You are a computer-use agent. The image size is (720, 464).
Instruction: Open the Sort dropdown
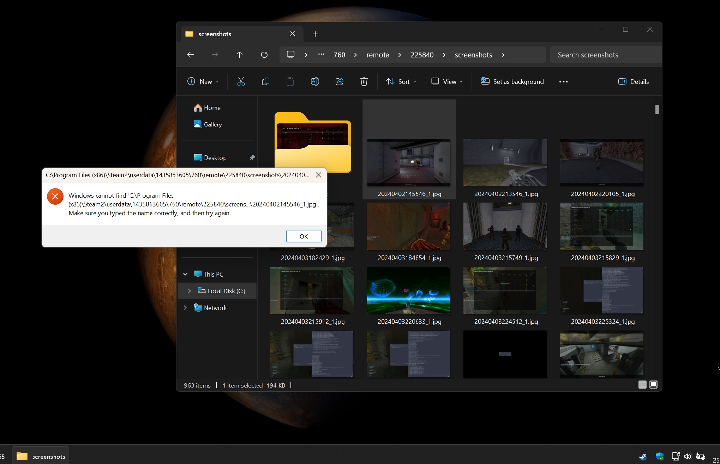point(401,82)
